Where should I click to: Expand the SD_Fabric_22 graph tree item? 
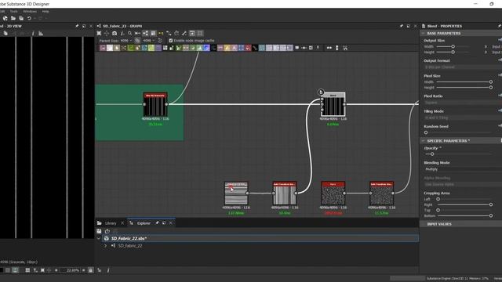coord(105,245)
